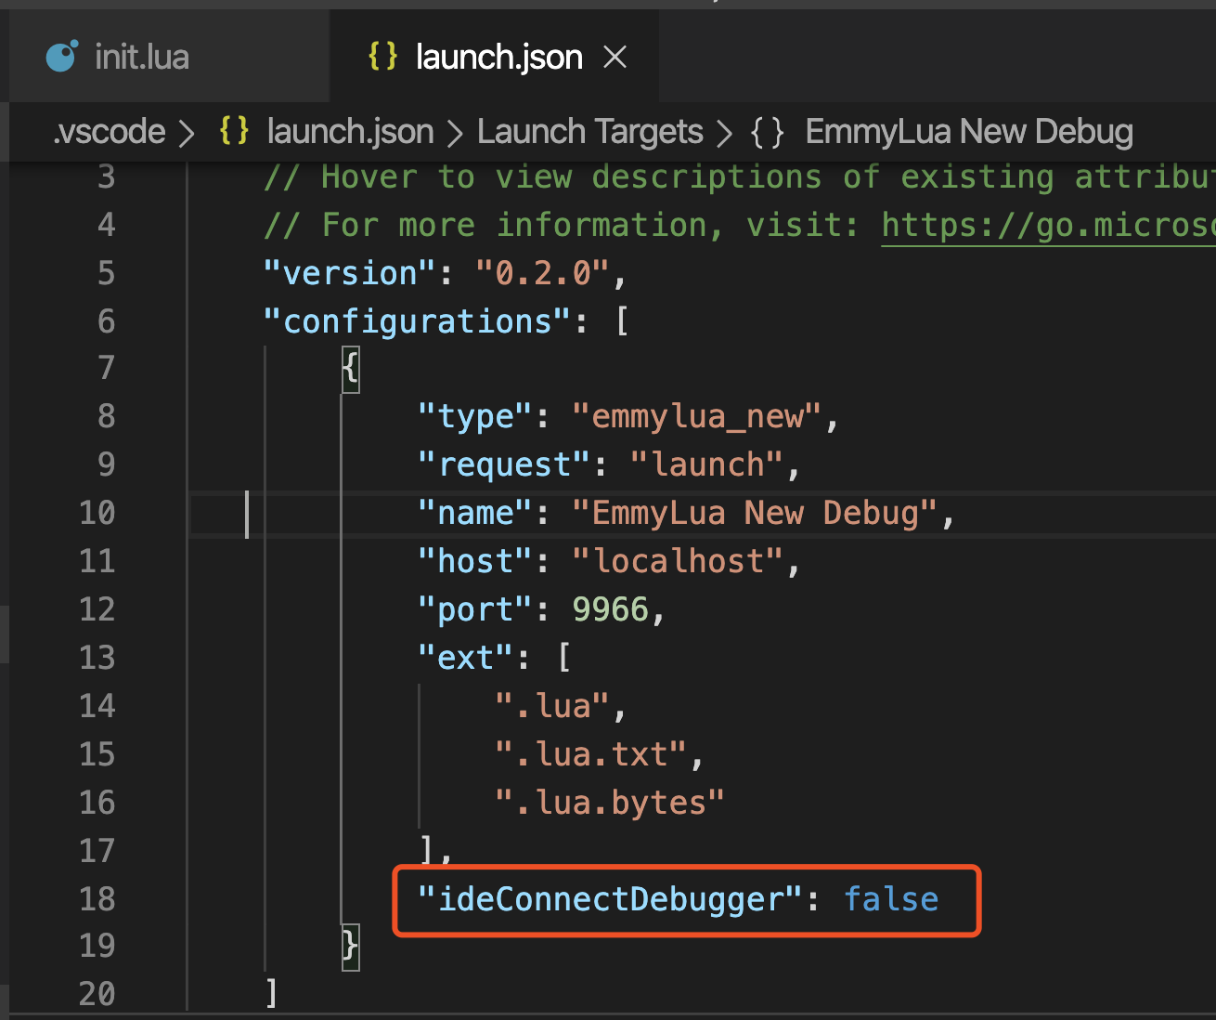Click the "type" key on line 8
The height and width of the screenshot is (1020, 1216).
(475, 416)
